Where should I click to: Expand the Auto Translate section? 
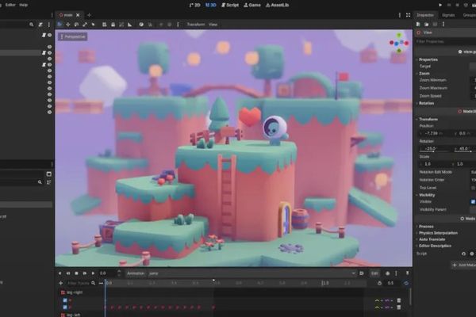(432, 239)
